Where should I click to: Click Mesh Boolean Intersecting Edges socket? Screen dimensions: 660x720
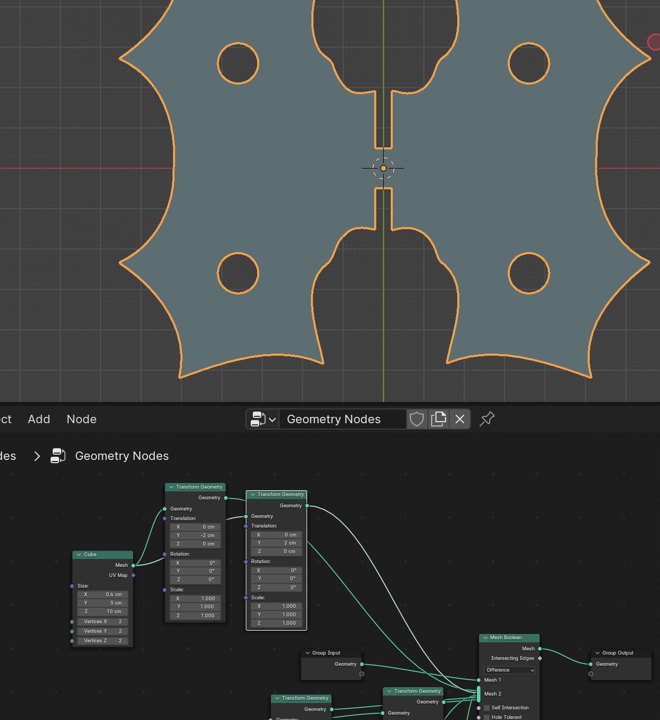pyautogui.click(x=540, y=658)
